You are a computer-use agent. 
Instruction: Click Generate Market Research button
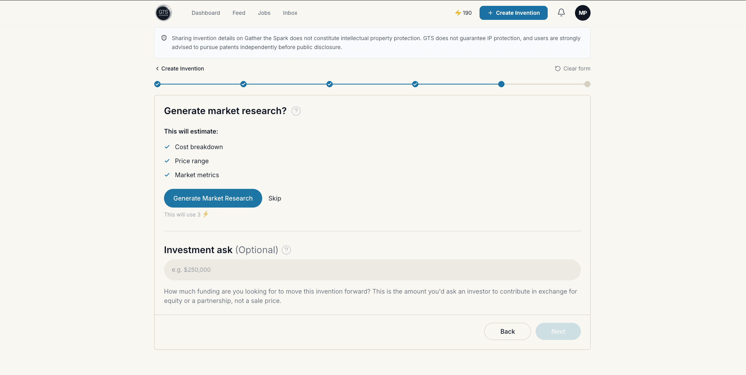pos(213,198)
